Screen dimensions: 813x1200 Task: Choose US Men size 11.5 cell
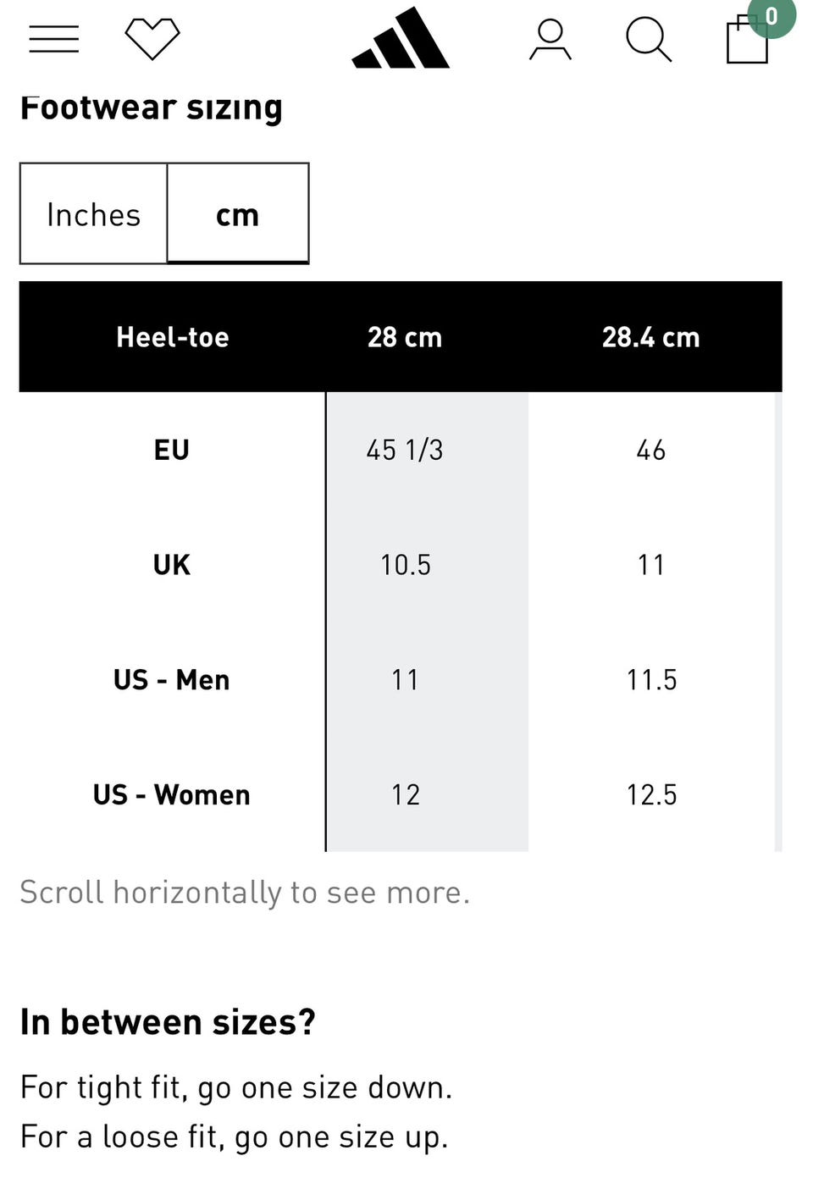[x=651, y=680]
